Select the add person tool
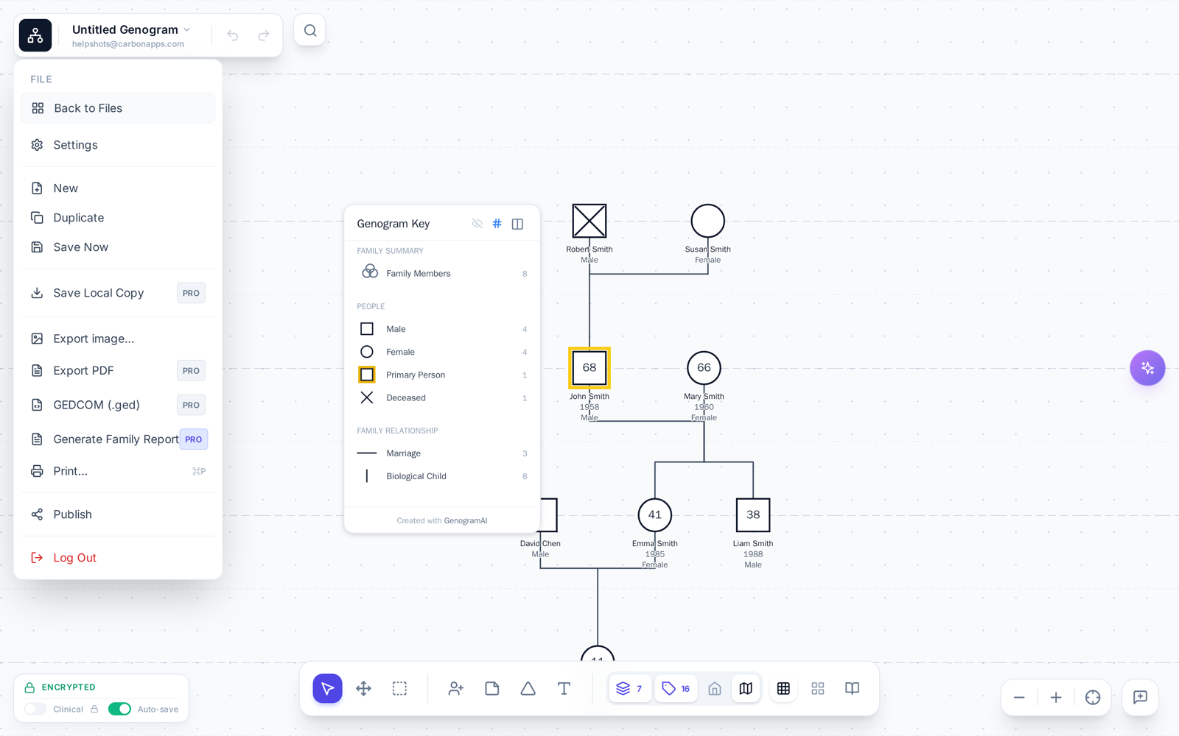1179x736 pixels. (x=455, y=688)
